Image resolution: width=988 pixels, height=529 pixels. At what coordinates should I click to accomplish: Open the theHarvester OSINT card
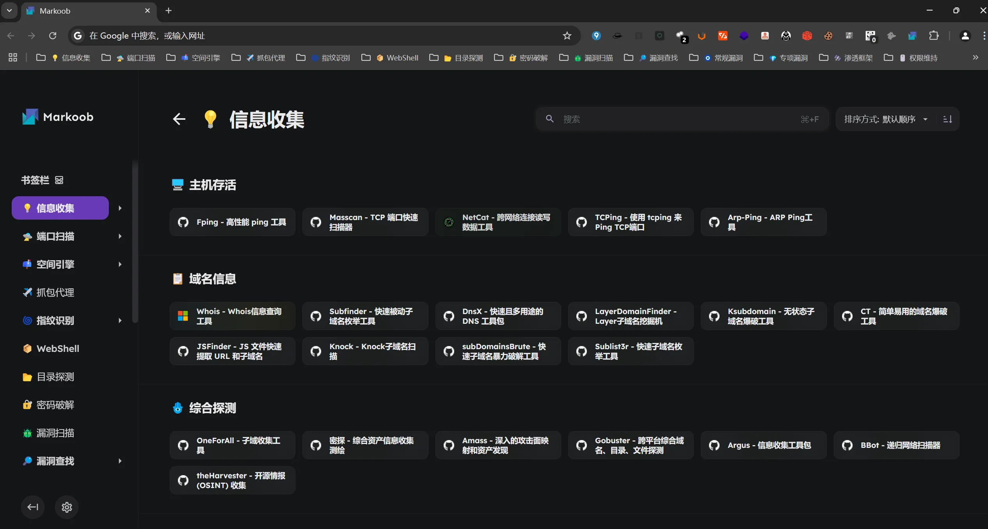click(233, 480)
